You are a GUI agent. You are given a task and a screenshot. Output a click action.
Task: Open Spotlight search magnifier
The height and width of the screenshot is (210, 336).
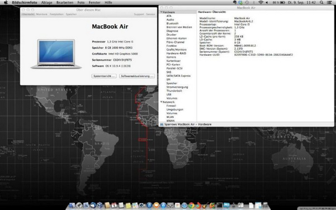pyautogui.click(x=321, y=2)
